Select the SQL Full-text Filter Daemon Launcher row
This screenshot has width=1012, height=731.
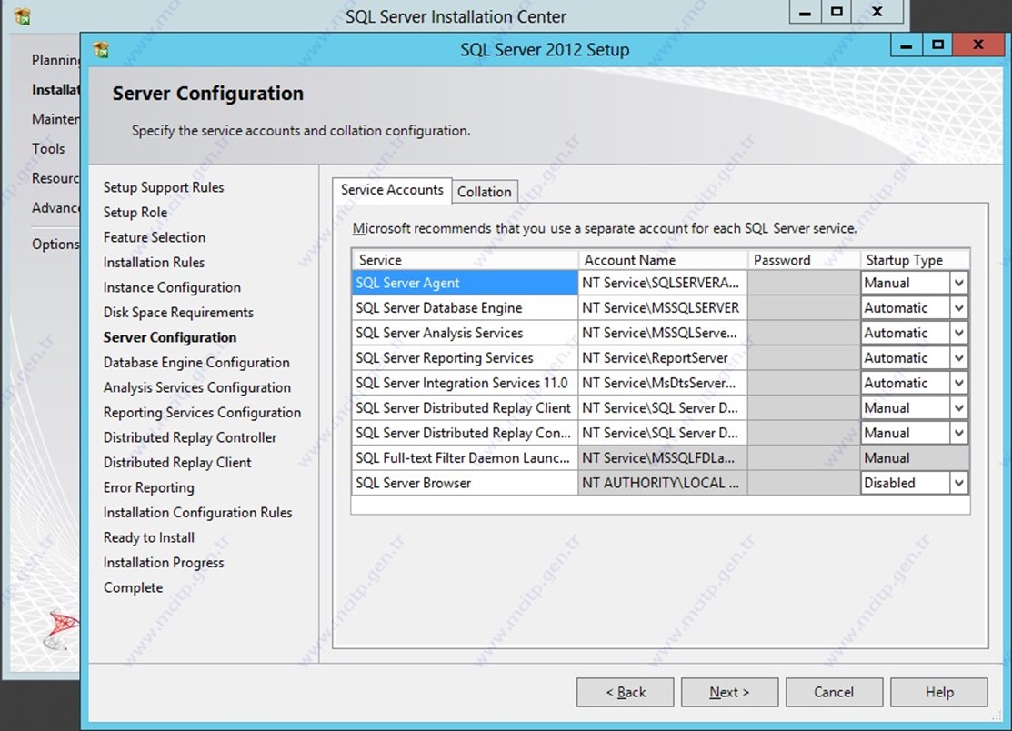(465, 458)
